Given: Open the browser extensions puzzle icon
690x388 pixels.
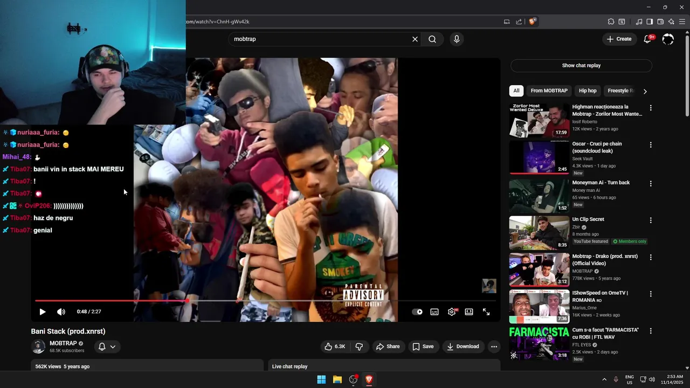Looking at the screenshot, I should [611, 22].
